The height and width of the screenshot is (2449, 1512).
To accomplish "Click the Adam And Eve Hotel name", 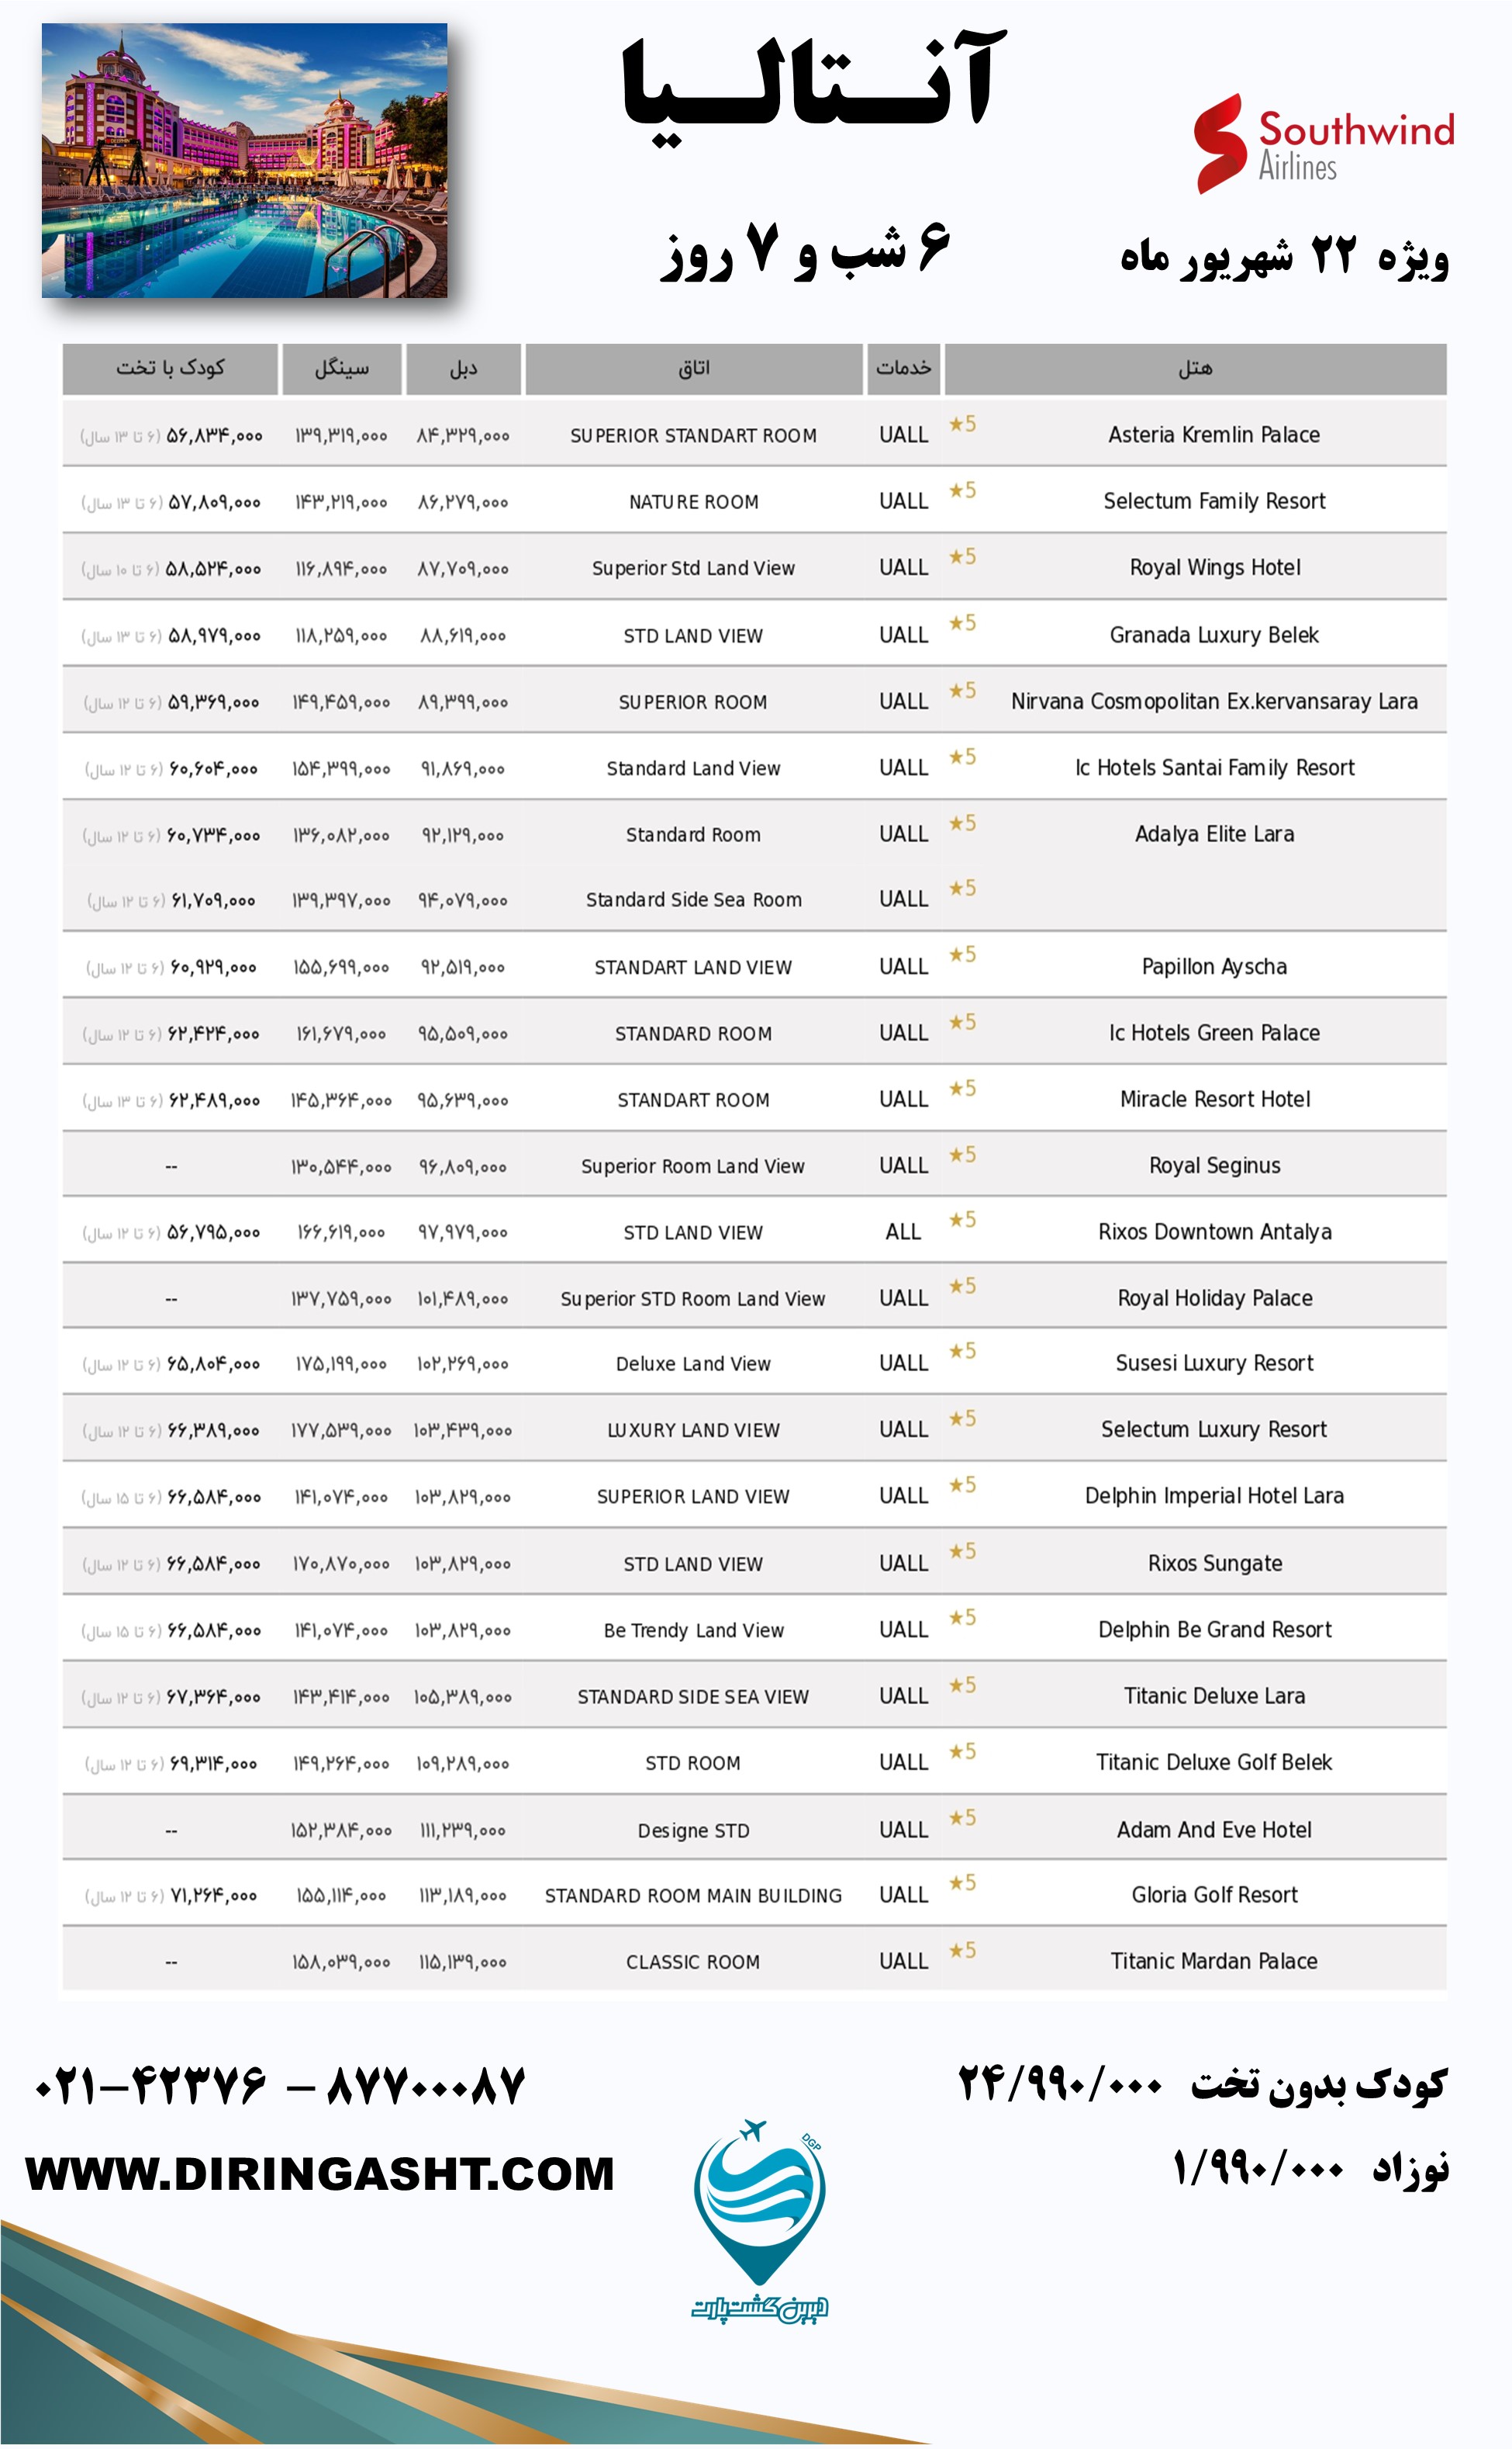I will (x=1214, y=1830).
